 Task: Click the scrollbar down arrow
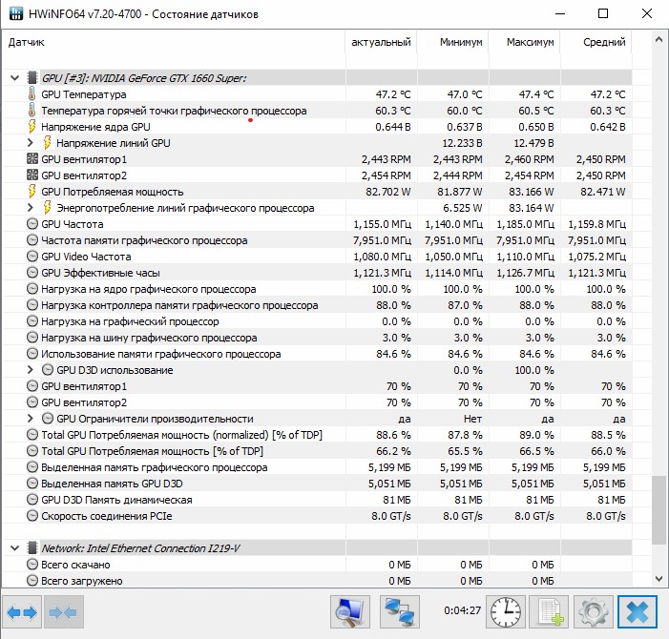tap(659, 579)
